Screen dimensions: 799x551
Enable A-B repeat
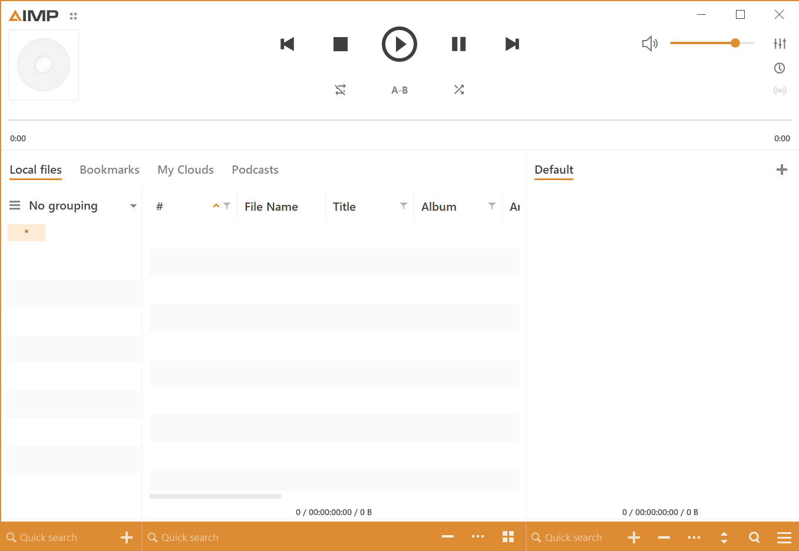tap(399, 89)
